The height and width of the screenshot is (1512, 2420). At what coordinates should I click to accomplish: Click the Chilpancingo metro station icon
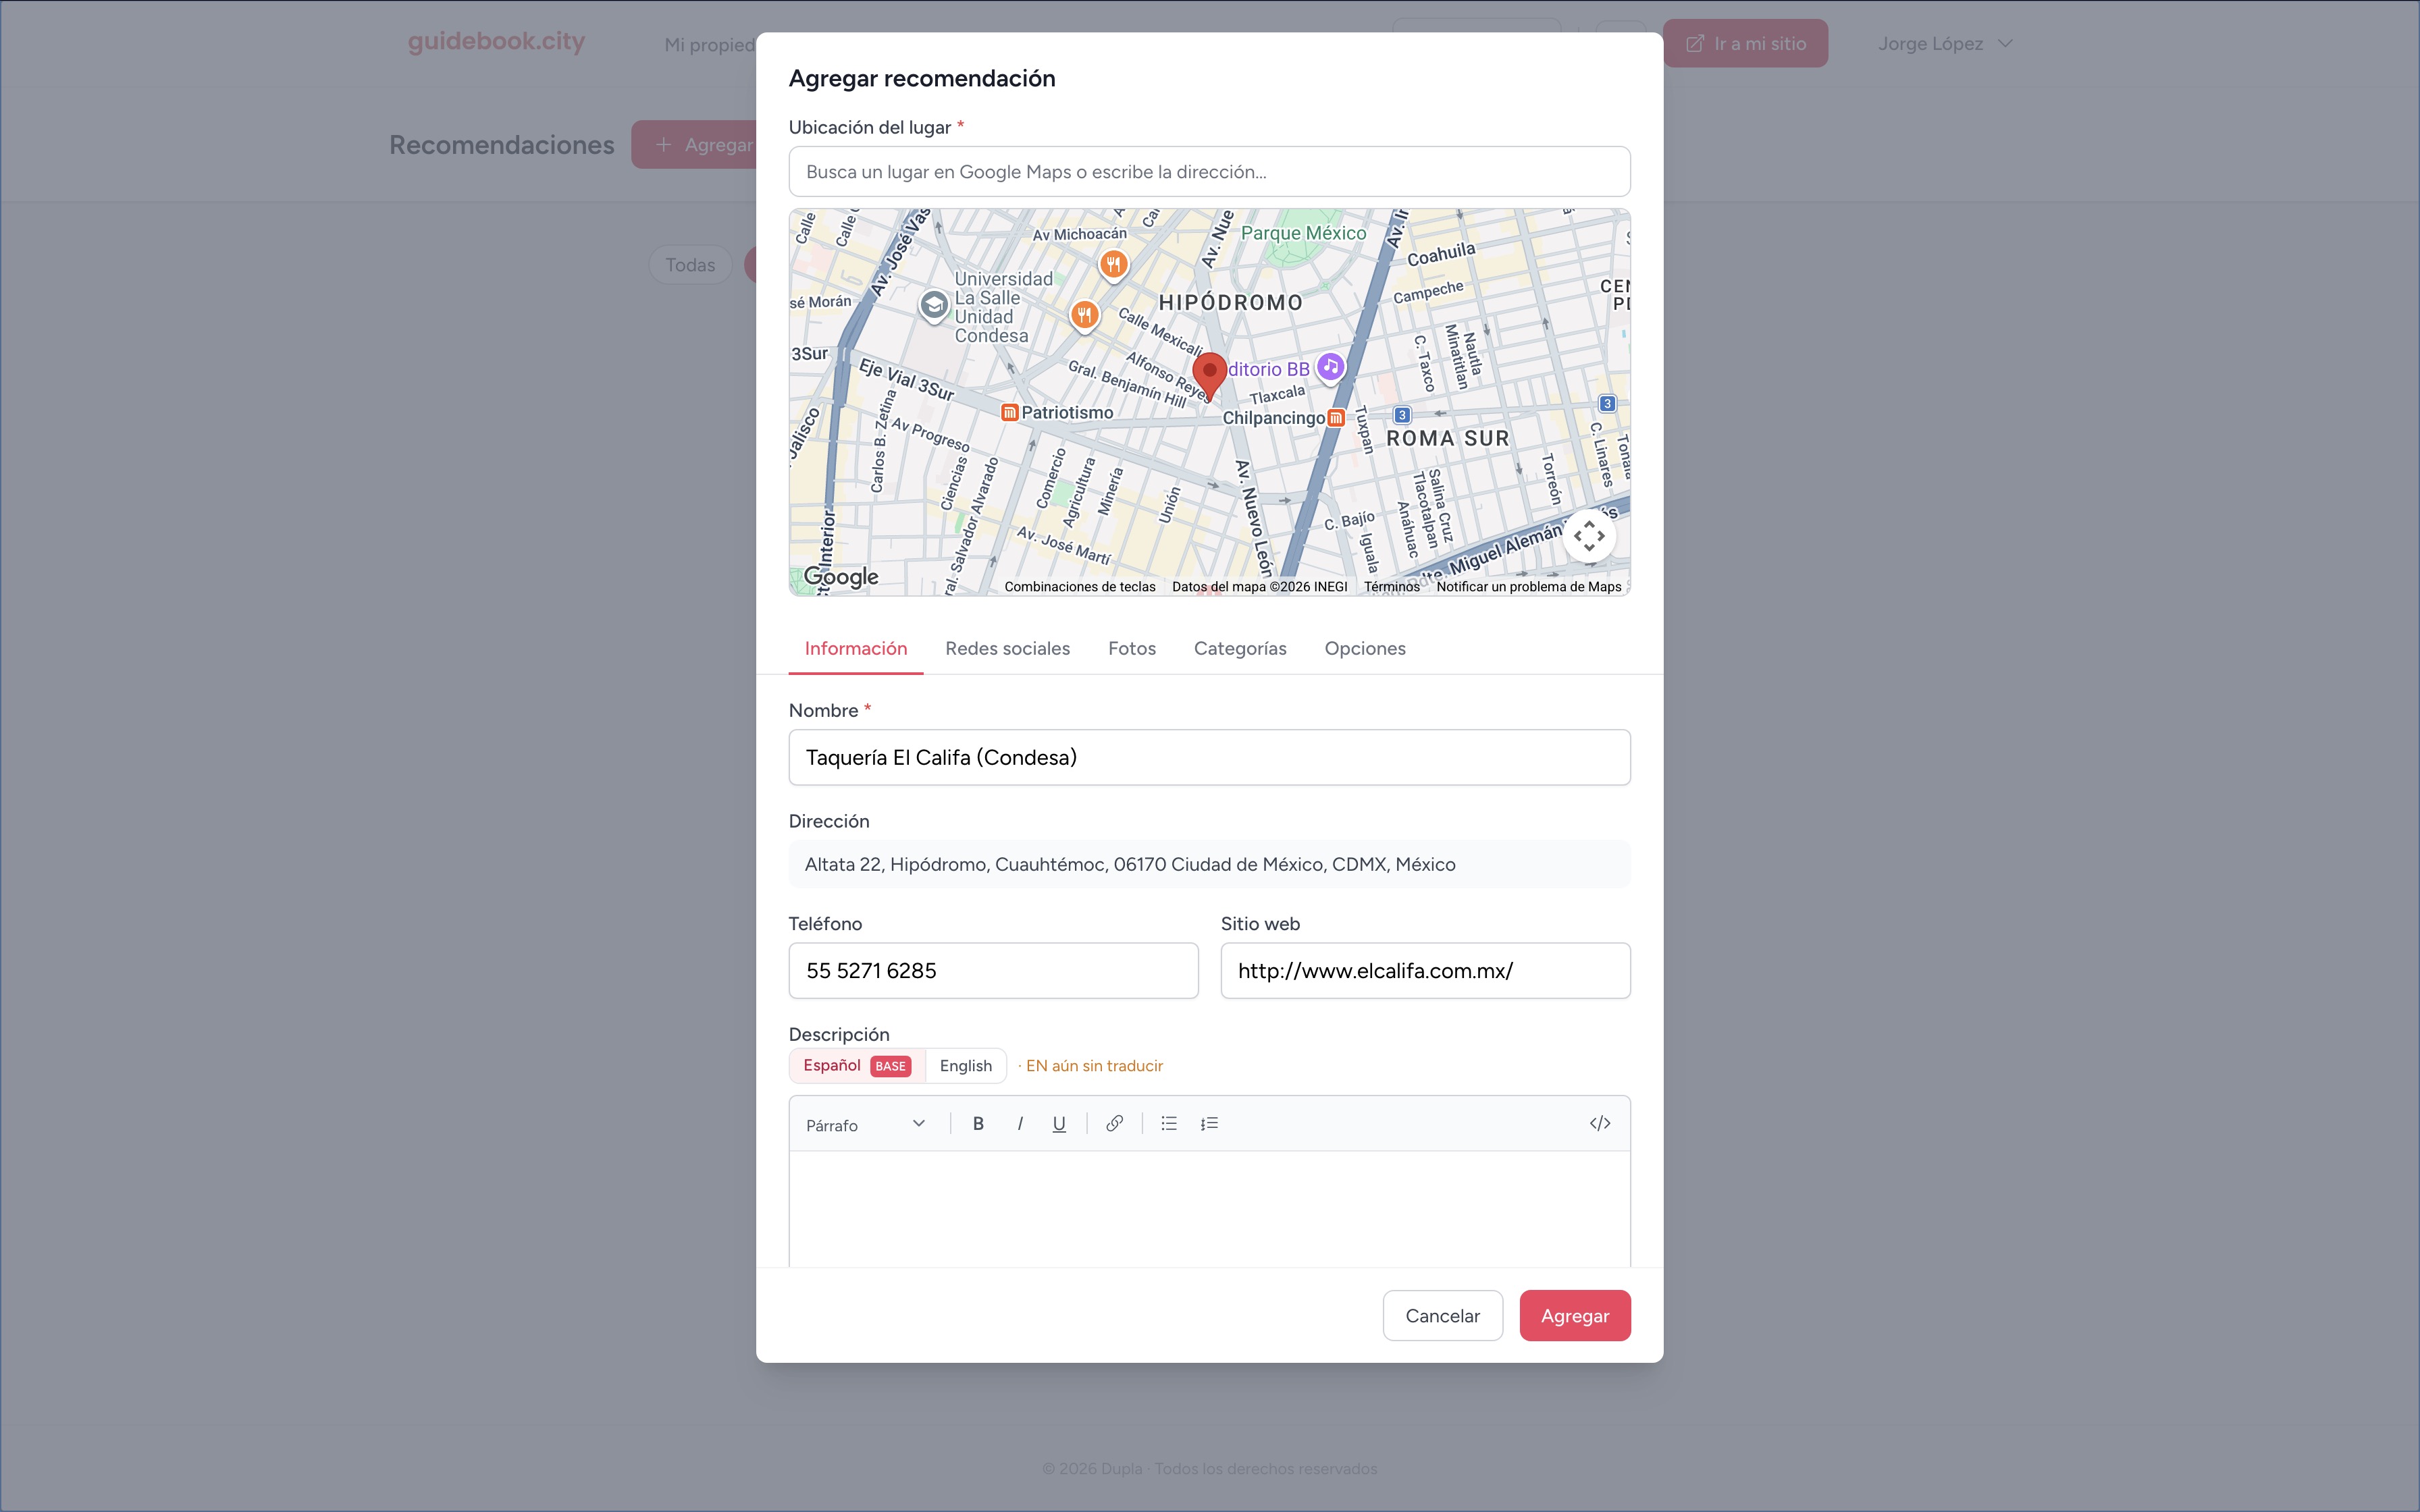1336,418
